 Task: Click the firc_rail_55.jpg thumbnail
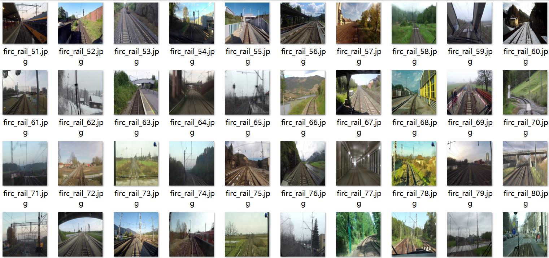click(x=247, y=23)
